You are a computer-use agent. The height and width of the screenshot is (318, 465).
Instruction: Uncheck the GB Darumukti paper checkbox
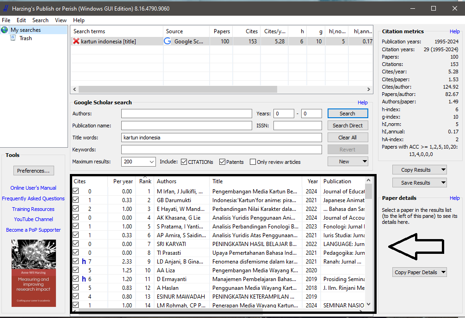click(76, 200)
